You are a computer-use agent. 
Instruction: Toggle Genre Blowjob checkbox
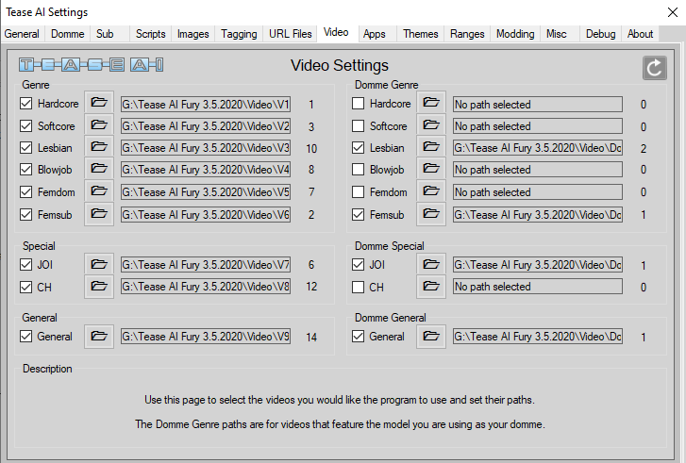(x=25, y=170)
